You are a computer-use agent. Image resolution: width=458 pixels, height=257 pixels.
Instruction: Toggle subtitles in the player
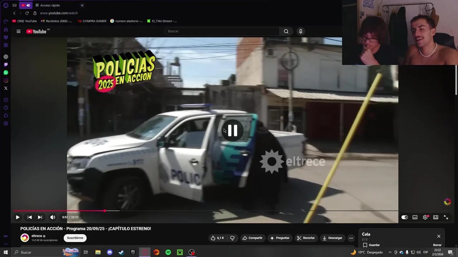[x=415, y=217]
